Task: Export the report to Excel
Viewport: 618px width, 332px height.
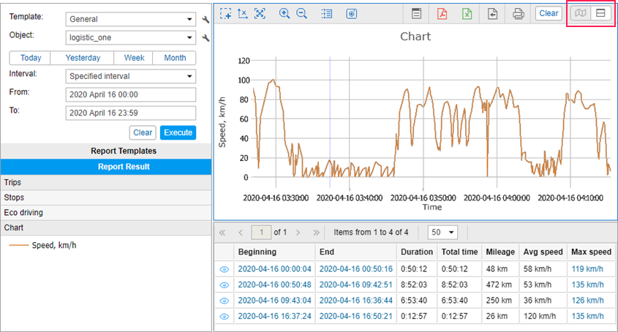Action: tap(467, 14)
